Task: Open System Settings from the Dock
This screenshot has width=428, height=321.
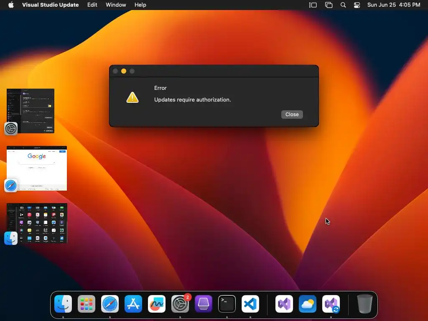Action: pyautogui.click(x=180, y=304)
